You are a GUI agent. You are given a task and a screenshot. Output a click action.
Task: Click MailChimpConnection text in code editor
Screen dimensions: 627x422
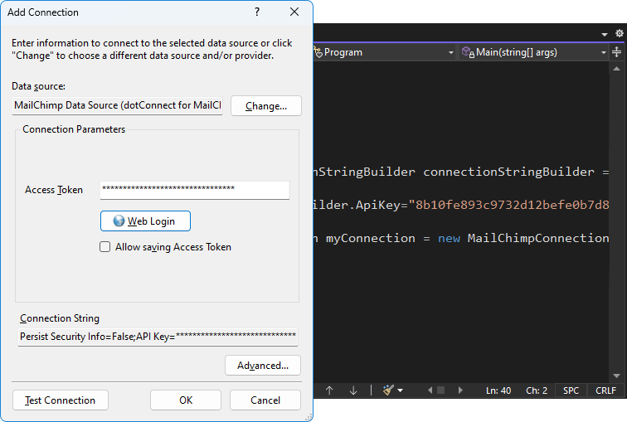538,238
